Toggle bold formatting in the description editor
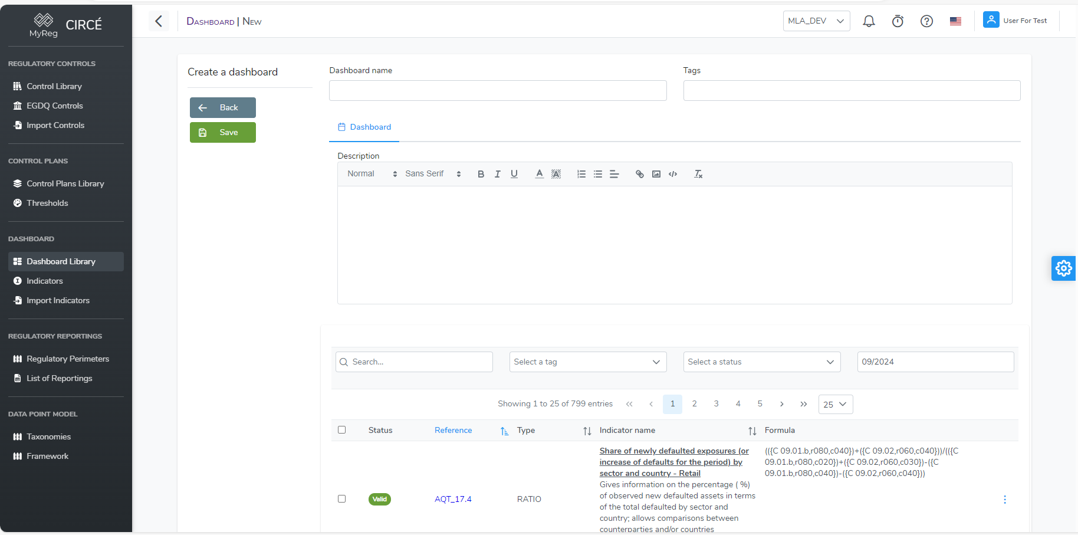The height and width of the screenshot is (535, 1078). (x=481, y=173)
